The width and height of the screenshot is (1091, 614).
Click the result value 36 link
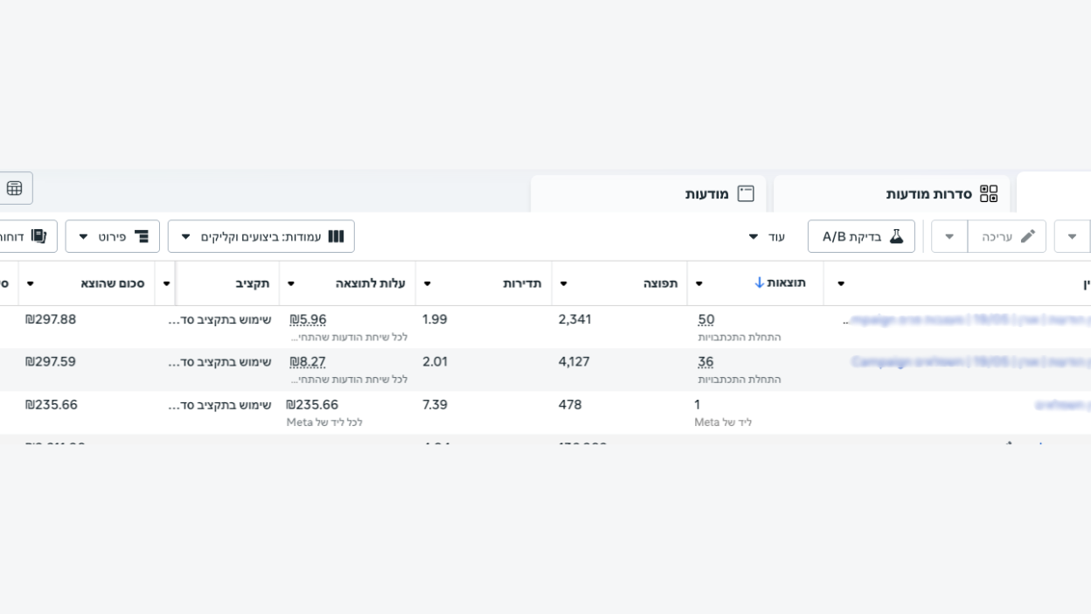pyautogui.click(x=706, y=361)
